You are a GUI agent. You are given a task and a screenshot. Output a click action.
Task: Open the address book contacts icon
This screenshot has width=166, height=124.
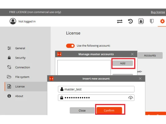[141, 21]
